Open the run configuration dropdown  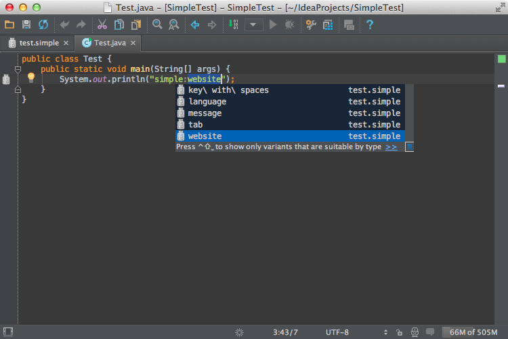(x=254, y=25)
